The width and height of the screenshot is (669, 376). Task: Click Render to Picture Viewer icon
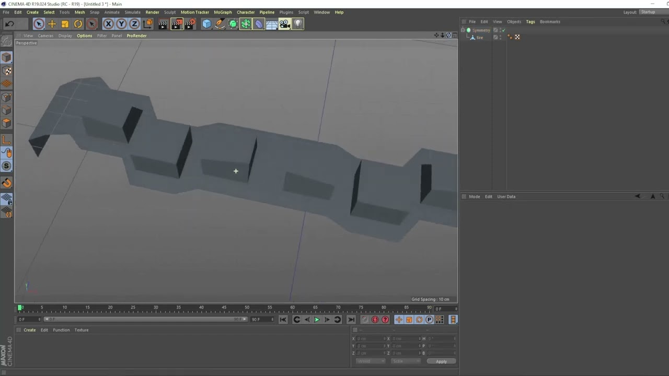177,24
